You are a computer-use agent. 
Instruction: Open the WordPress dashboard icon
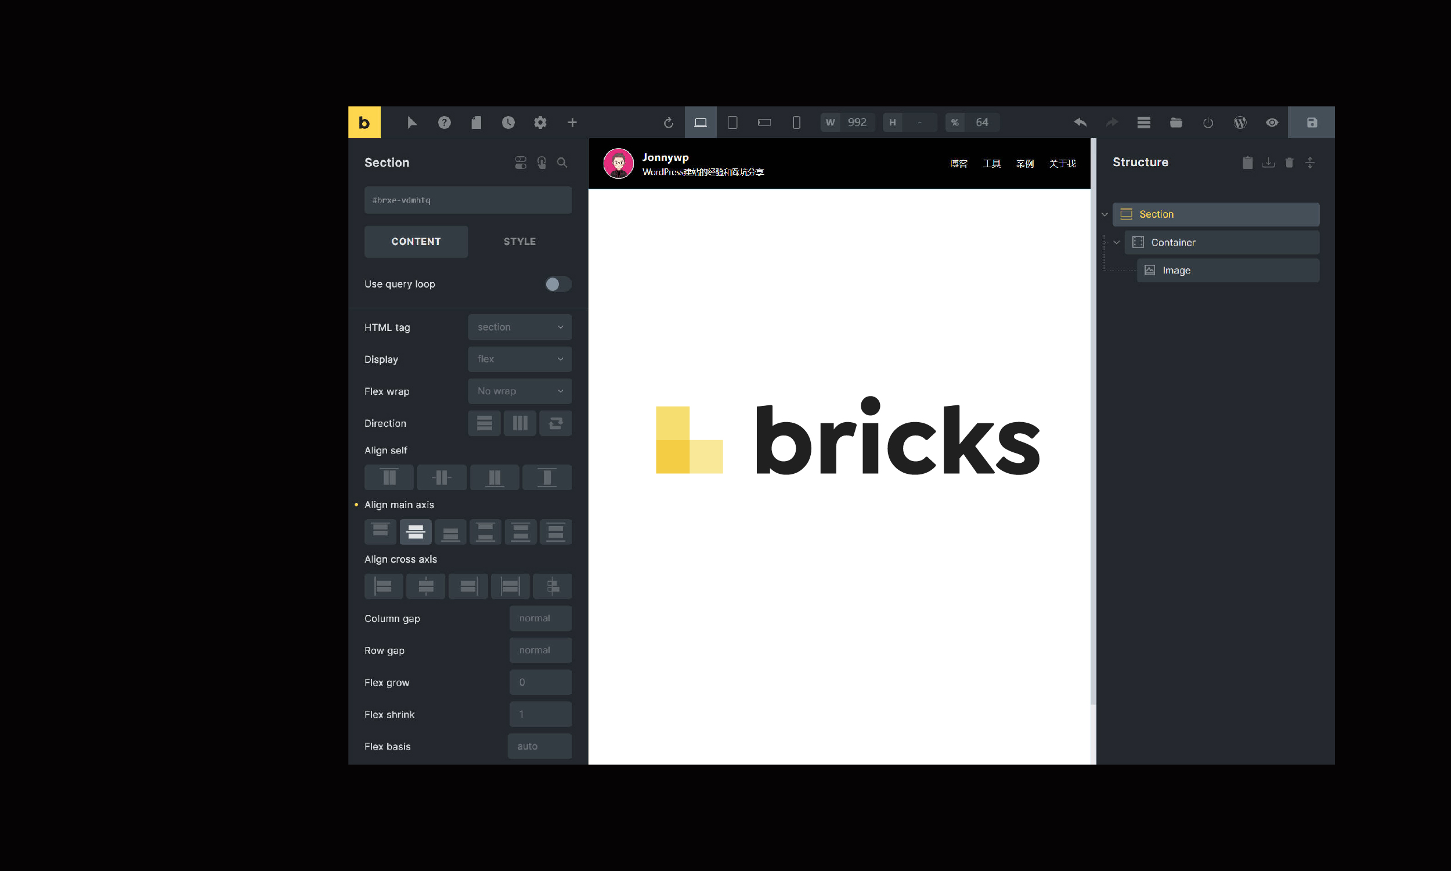point(1240,122)
